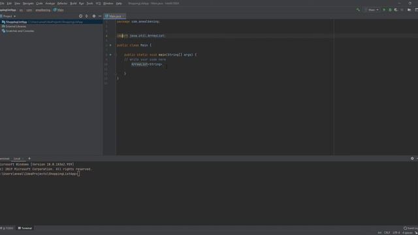Select the Local terminal session tab

pyautogui.click(x=17, y=159)
